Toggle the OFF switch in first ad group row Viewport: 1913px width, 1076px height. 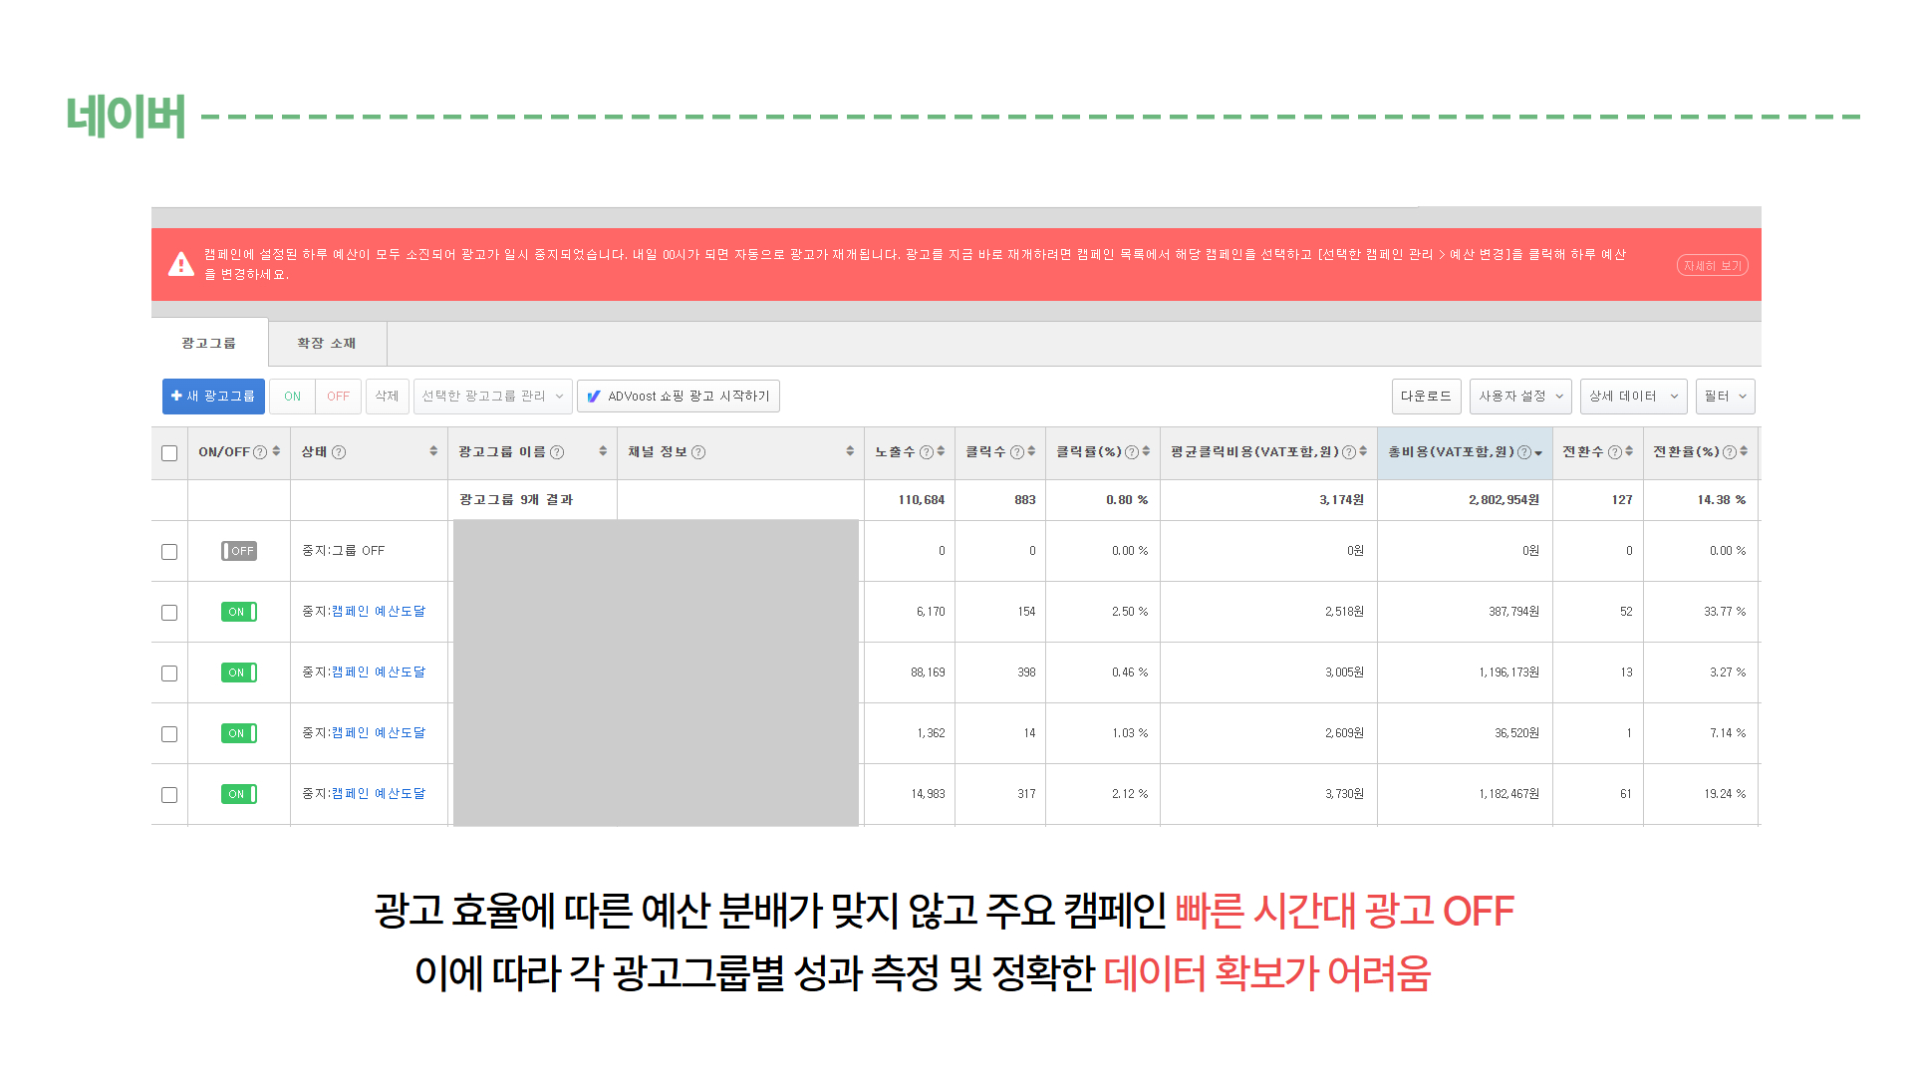tap(239, 551)
